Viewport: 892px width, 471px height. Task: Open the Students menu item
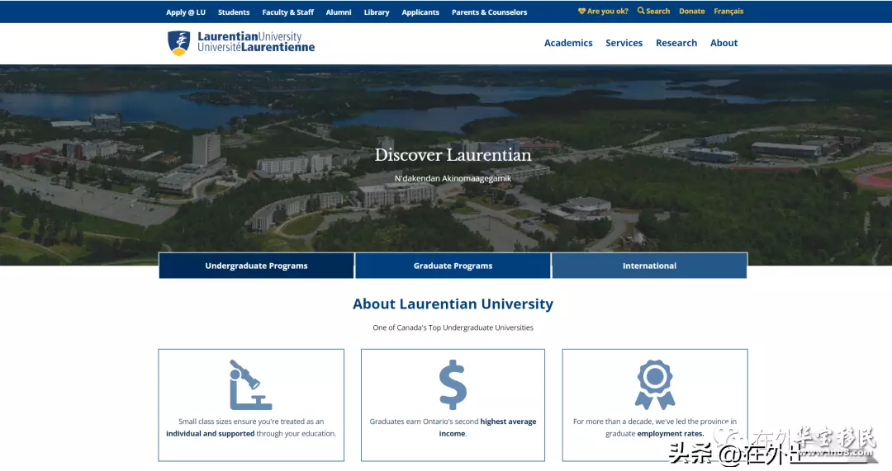[x=233, y=12]
